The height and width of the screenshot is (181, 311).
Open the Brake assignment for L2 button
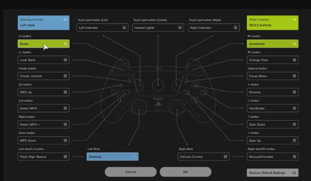(44, 44)
